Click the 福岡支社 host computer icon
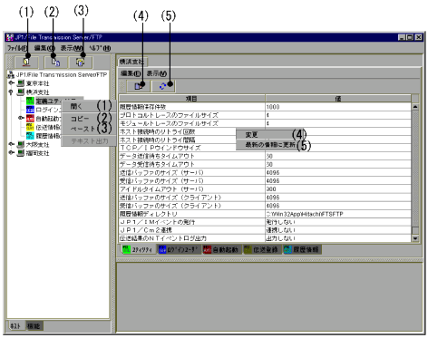Screen dimensions: 428x338 point(21,153)
